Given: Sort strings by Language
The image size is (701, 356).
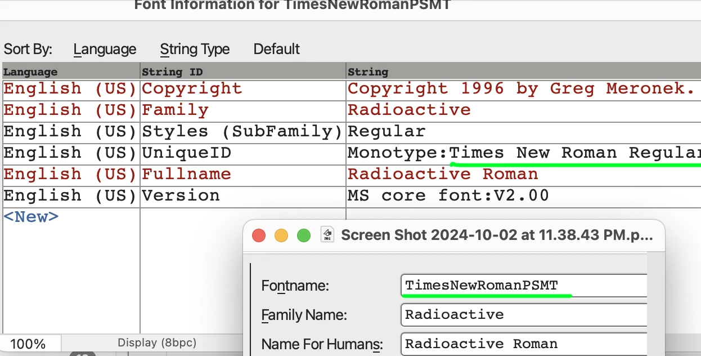Looking at the screenshot, I should click(x=105, y=50).
